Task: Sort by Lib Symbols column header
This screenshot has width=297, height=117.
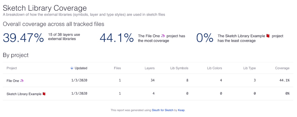Action: tap(179, 68)
